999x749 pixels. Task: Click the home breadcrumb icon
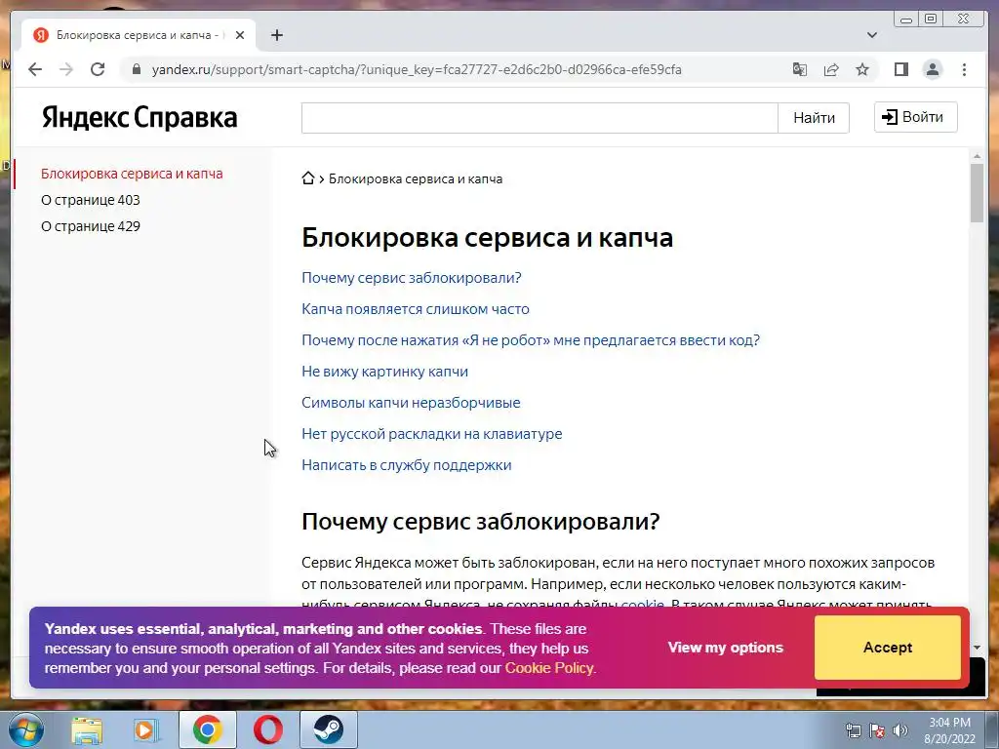pyautogui.click(x=308, y=178)
